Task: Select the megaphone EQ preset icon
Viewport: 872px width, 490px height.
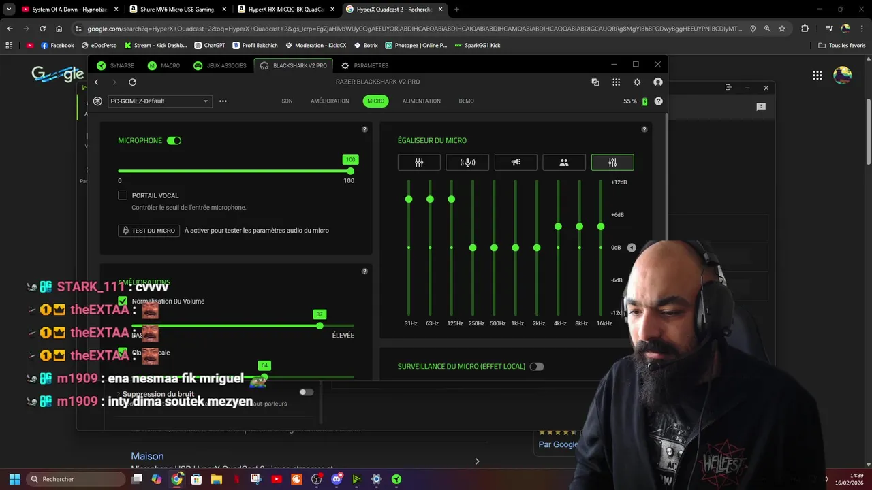Action: click(x=516, y=163)
